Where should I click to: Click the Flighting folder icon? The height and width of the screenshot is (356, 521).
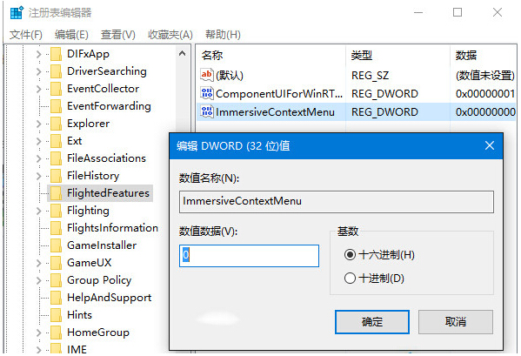pos(56,211)
